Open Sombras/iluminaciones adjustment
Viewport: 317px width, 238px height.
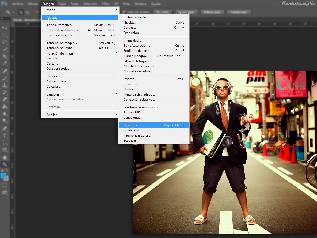pyautogui.click(x=154, y=107)
